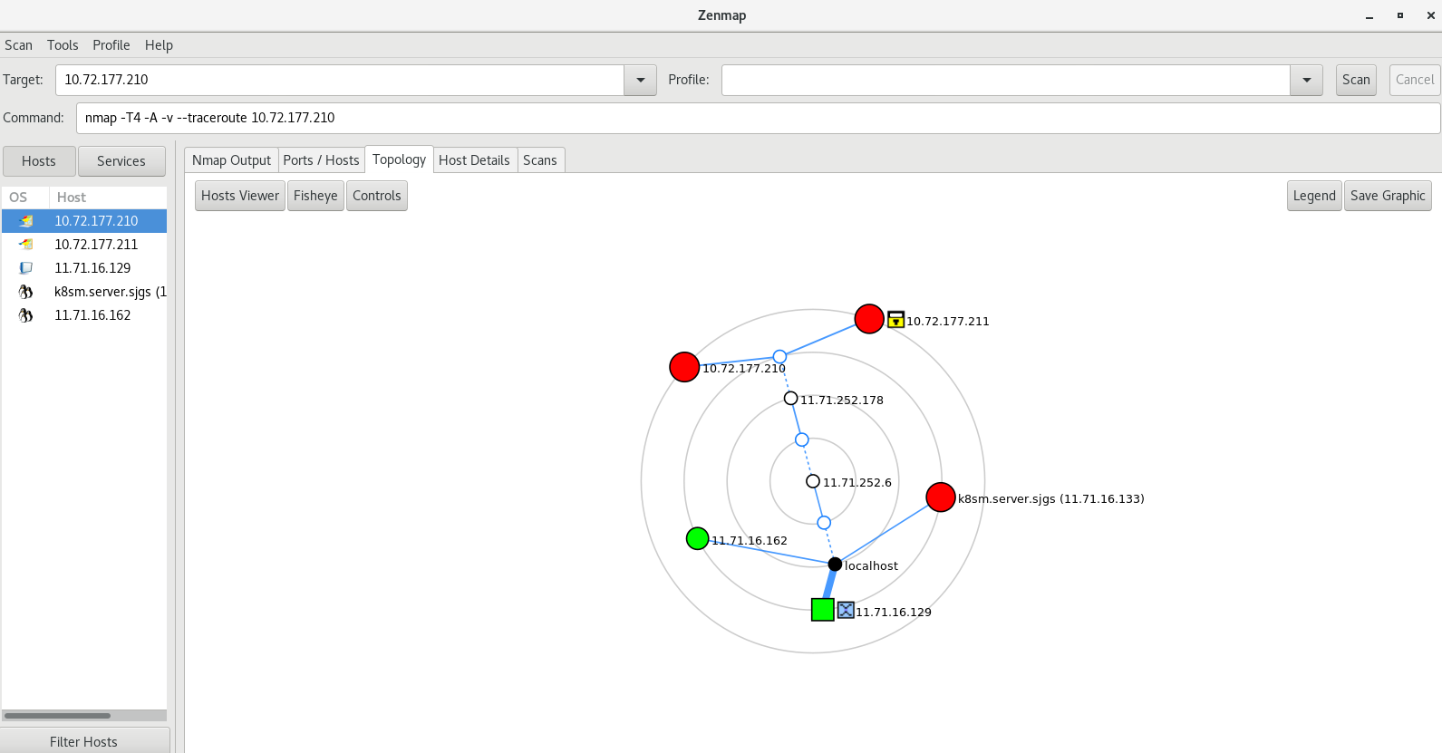Screen dimensions: 1442x753
Task: Click Linux penguin icon beside 11.71.16.162
Action: point(26,315)
